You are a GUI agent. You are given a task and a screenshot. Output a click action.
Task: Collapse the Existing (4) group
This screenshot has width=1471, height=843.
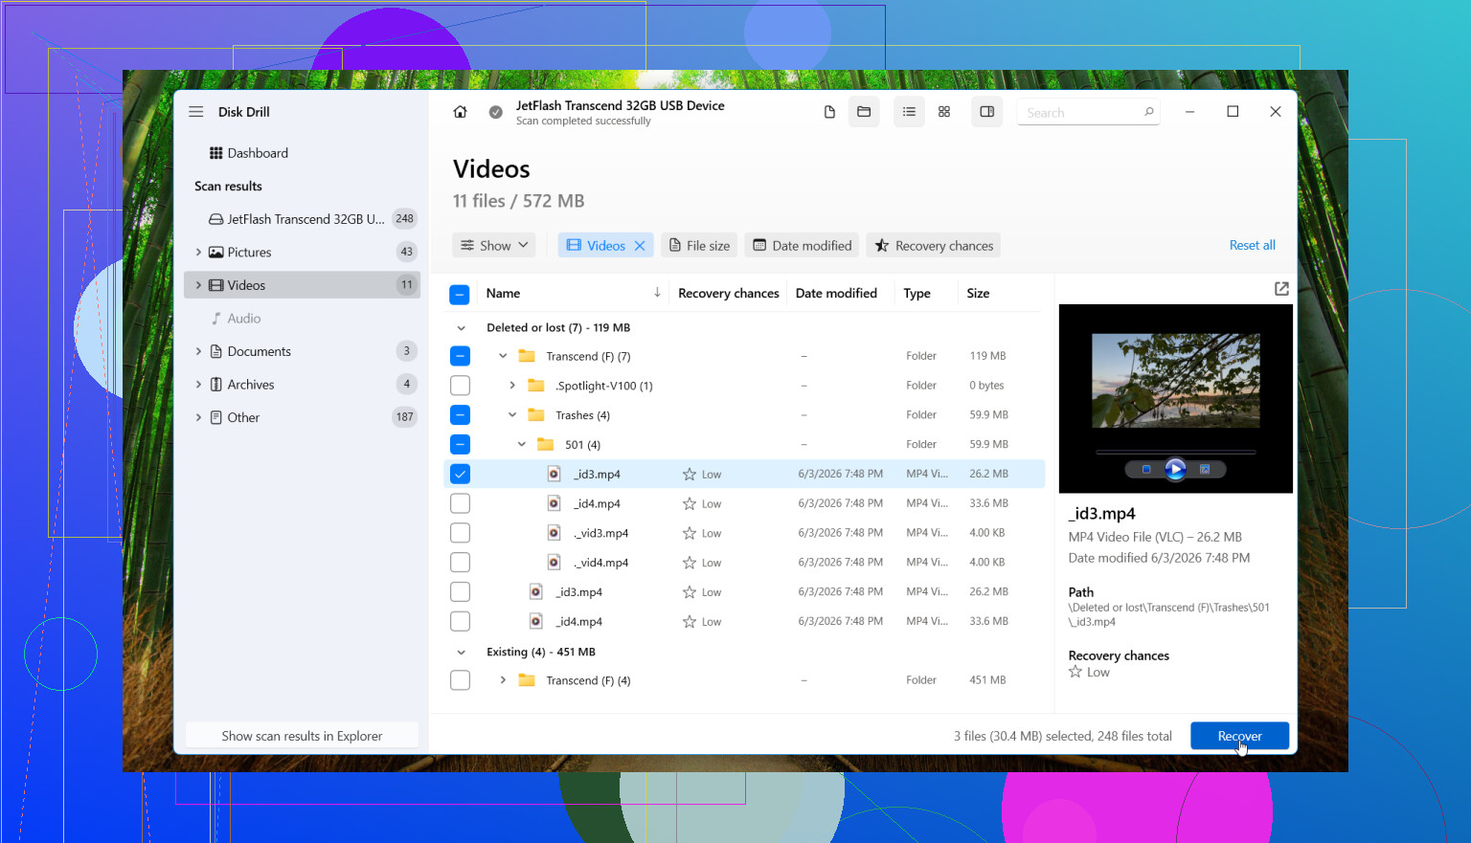461,652
